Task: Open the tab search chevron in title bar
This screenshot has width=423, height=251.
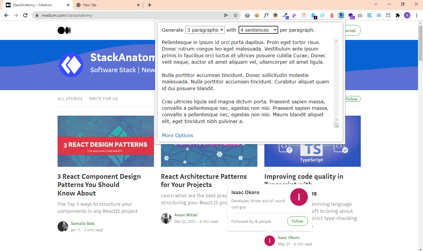Action: tap(376, 4)
